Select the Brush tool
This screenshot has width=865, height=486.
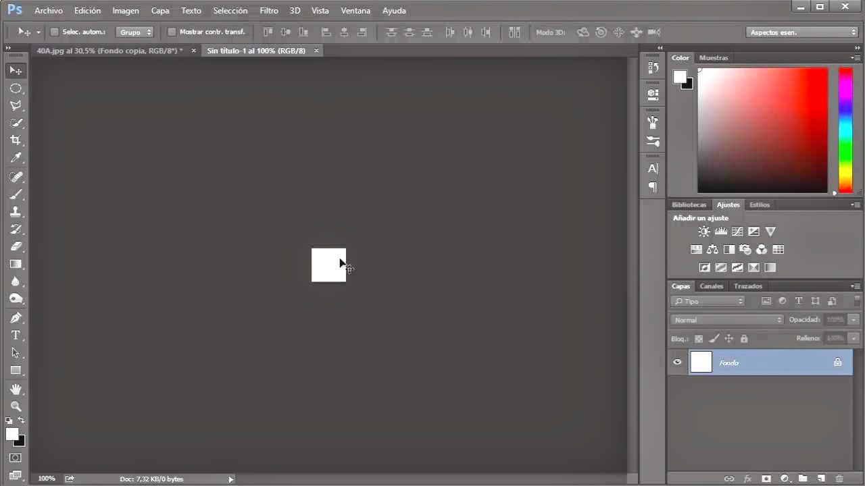click(16, 194)
